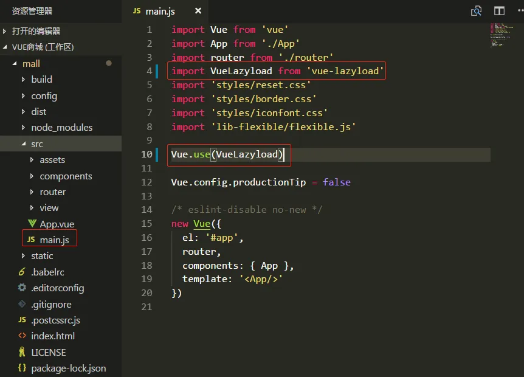The width and height of the screenshot is (524, 377).
Task: Click the split editor icon
Action: [x=499, y=11]
